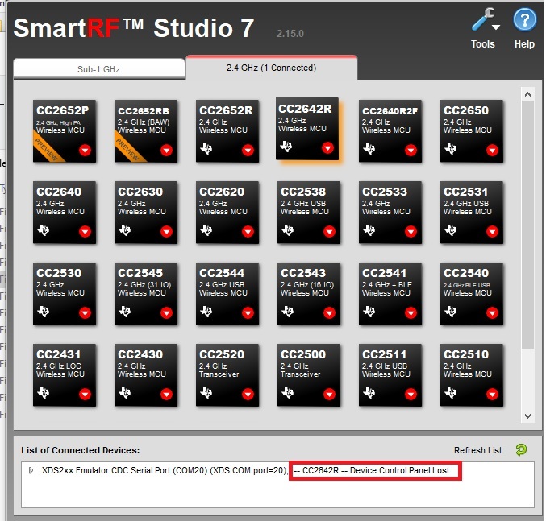
Task: Open the CC2652R red dropdown arrow
Action: pos(248,150)
